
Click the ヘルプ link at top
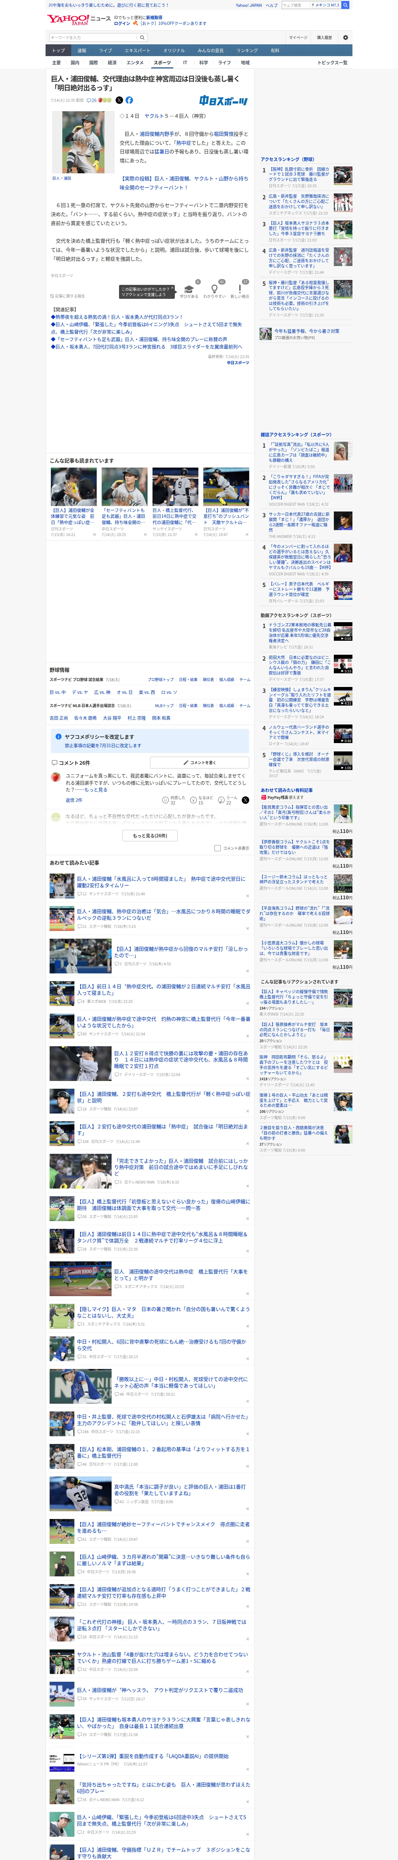pos(272,5)
